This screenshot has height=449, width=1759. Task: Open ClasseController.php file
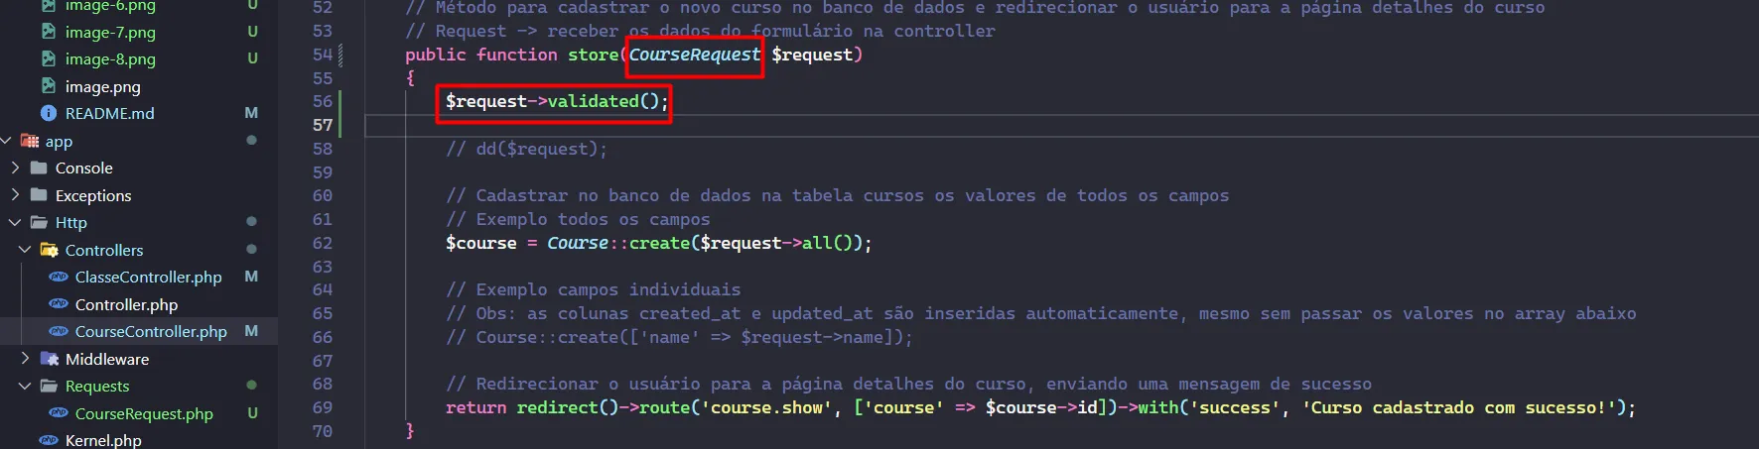click(x=149, y=277)
